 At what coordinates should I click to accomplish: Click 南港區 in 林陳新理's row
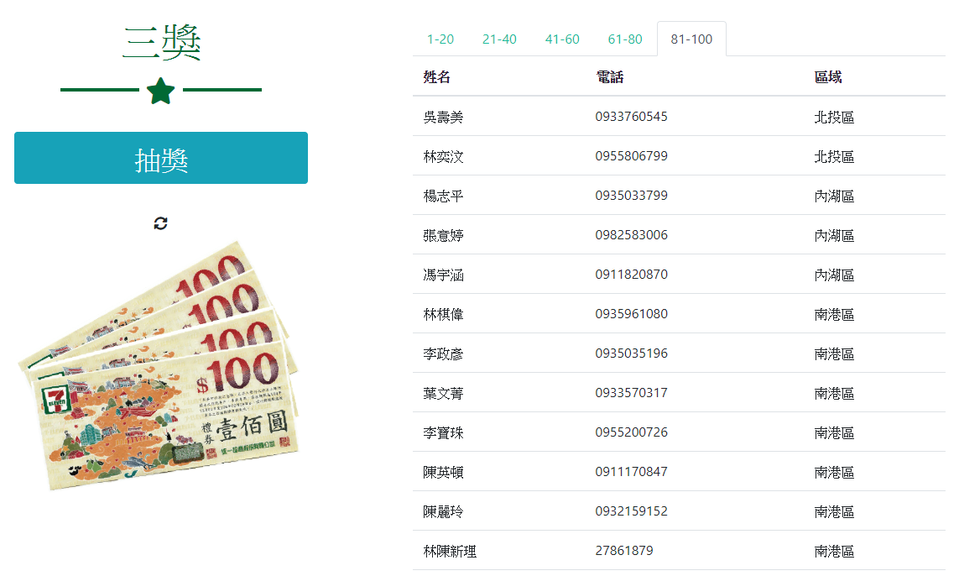834,552
